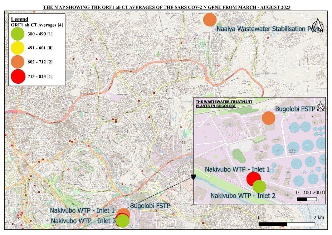Pick the green 380 - 490 legend circle
Image resolution: width=332 pixels, height=235 pixels.
click(18, 33)
